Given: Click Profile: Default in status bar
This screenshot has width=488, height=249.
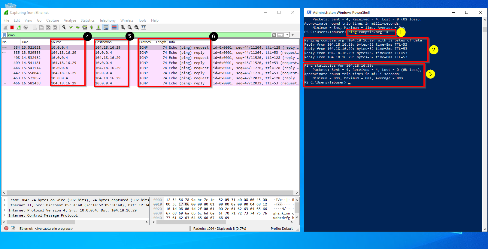Looking at the screenshot, I should click(x=282, y=229).
